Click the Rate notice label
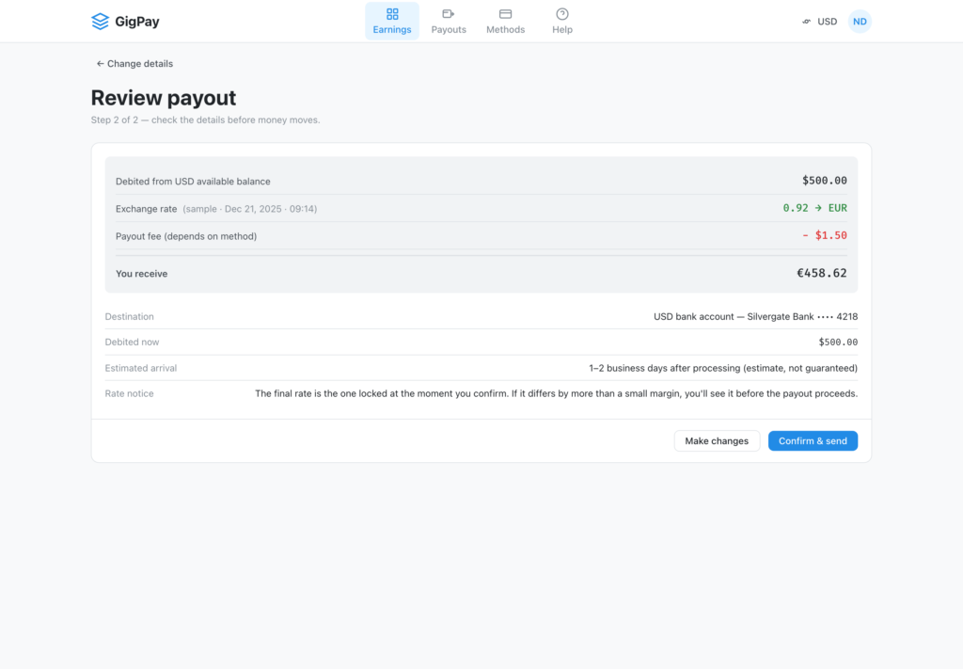Screen dimensions: 963x669 129,394
